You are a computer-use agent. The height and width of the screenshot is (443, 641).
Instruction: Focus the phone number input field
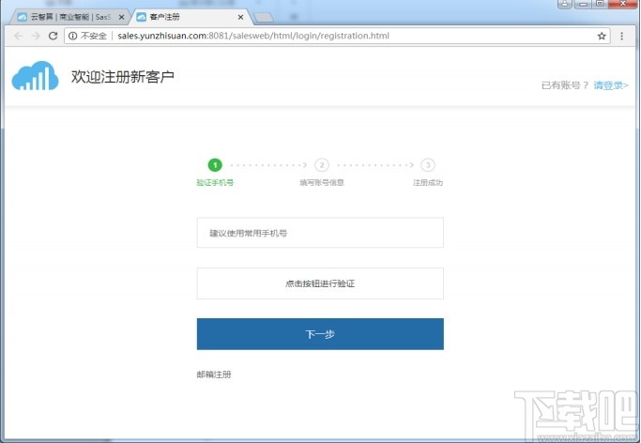click(x=320, y=233)
